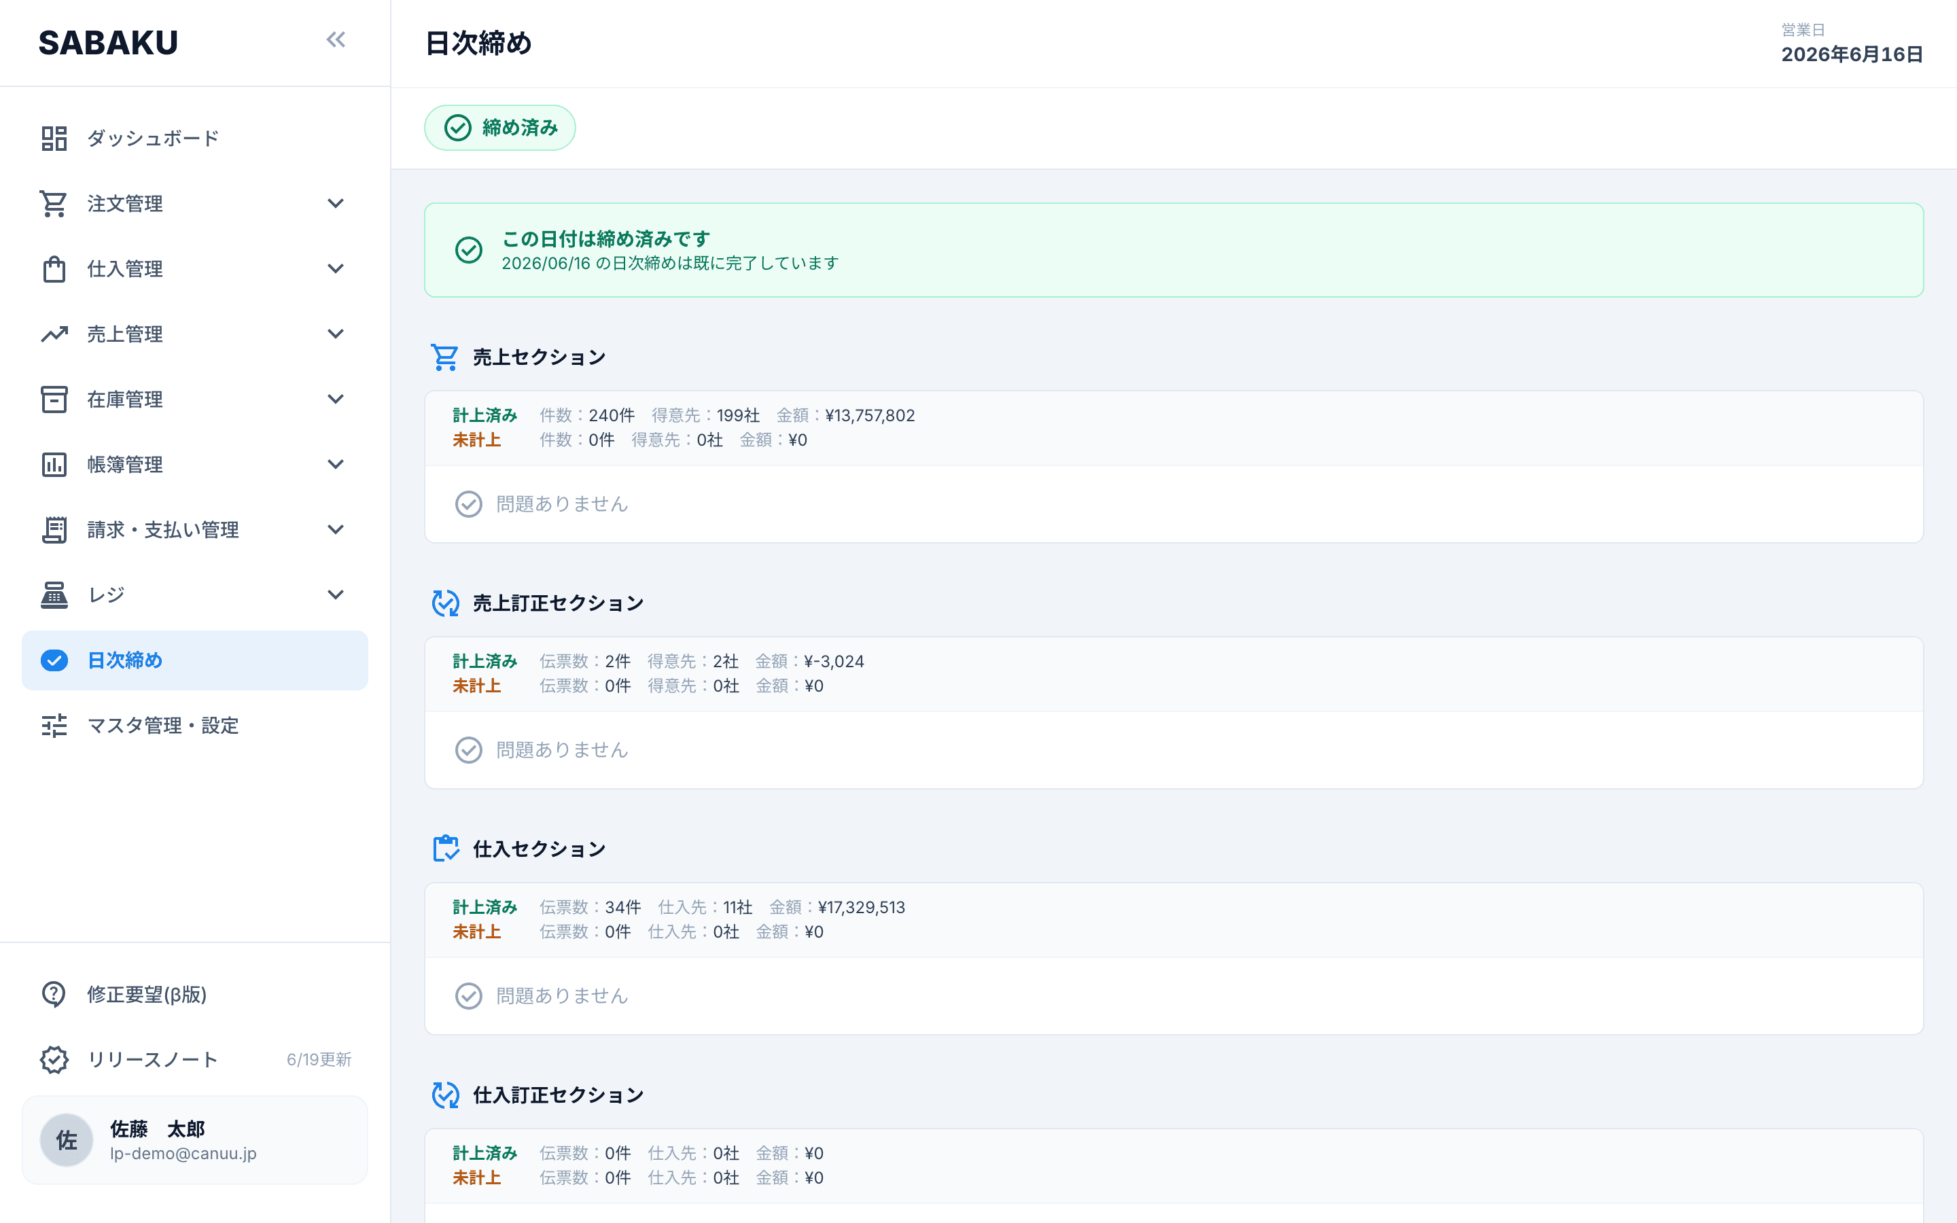This screenshot has height=1223, width=1957.
Task: Click lp-demo@canuu.jp email text
Action: 183,1154
